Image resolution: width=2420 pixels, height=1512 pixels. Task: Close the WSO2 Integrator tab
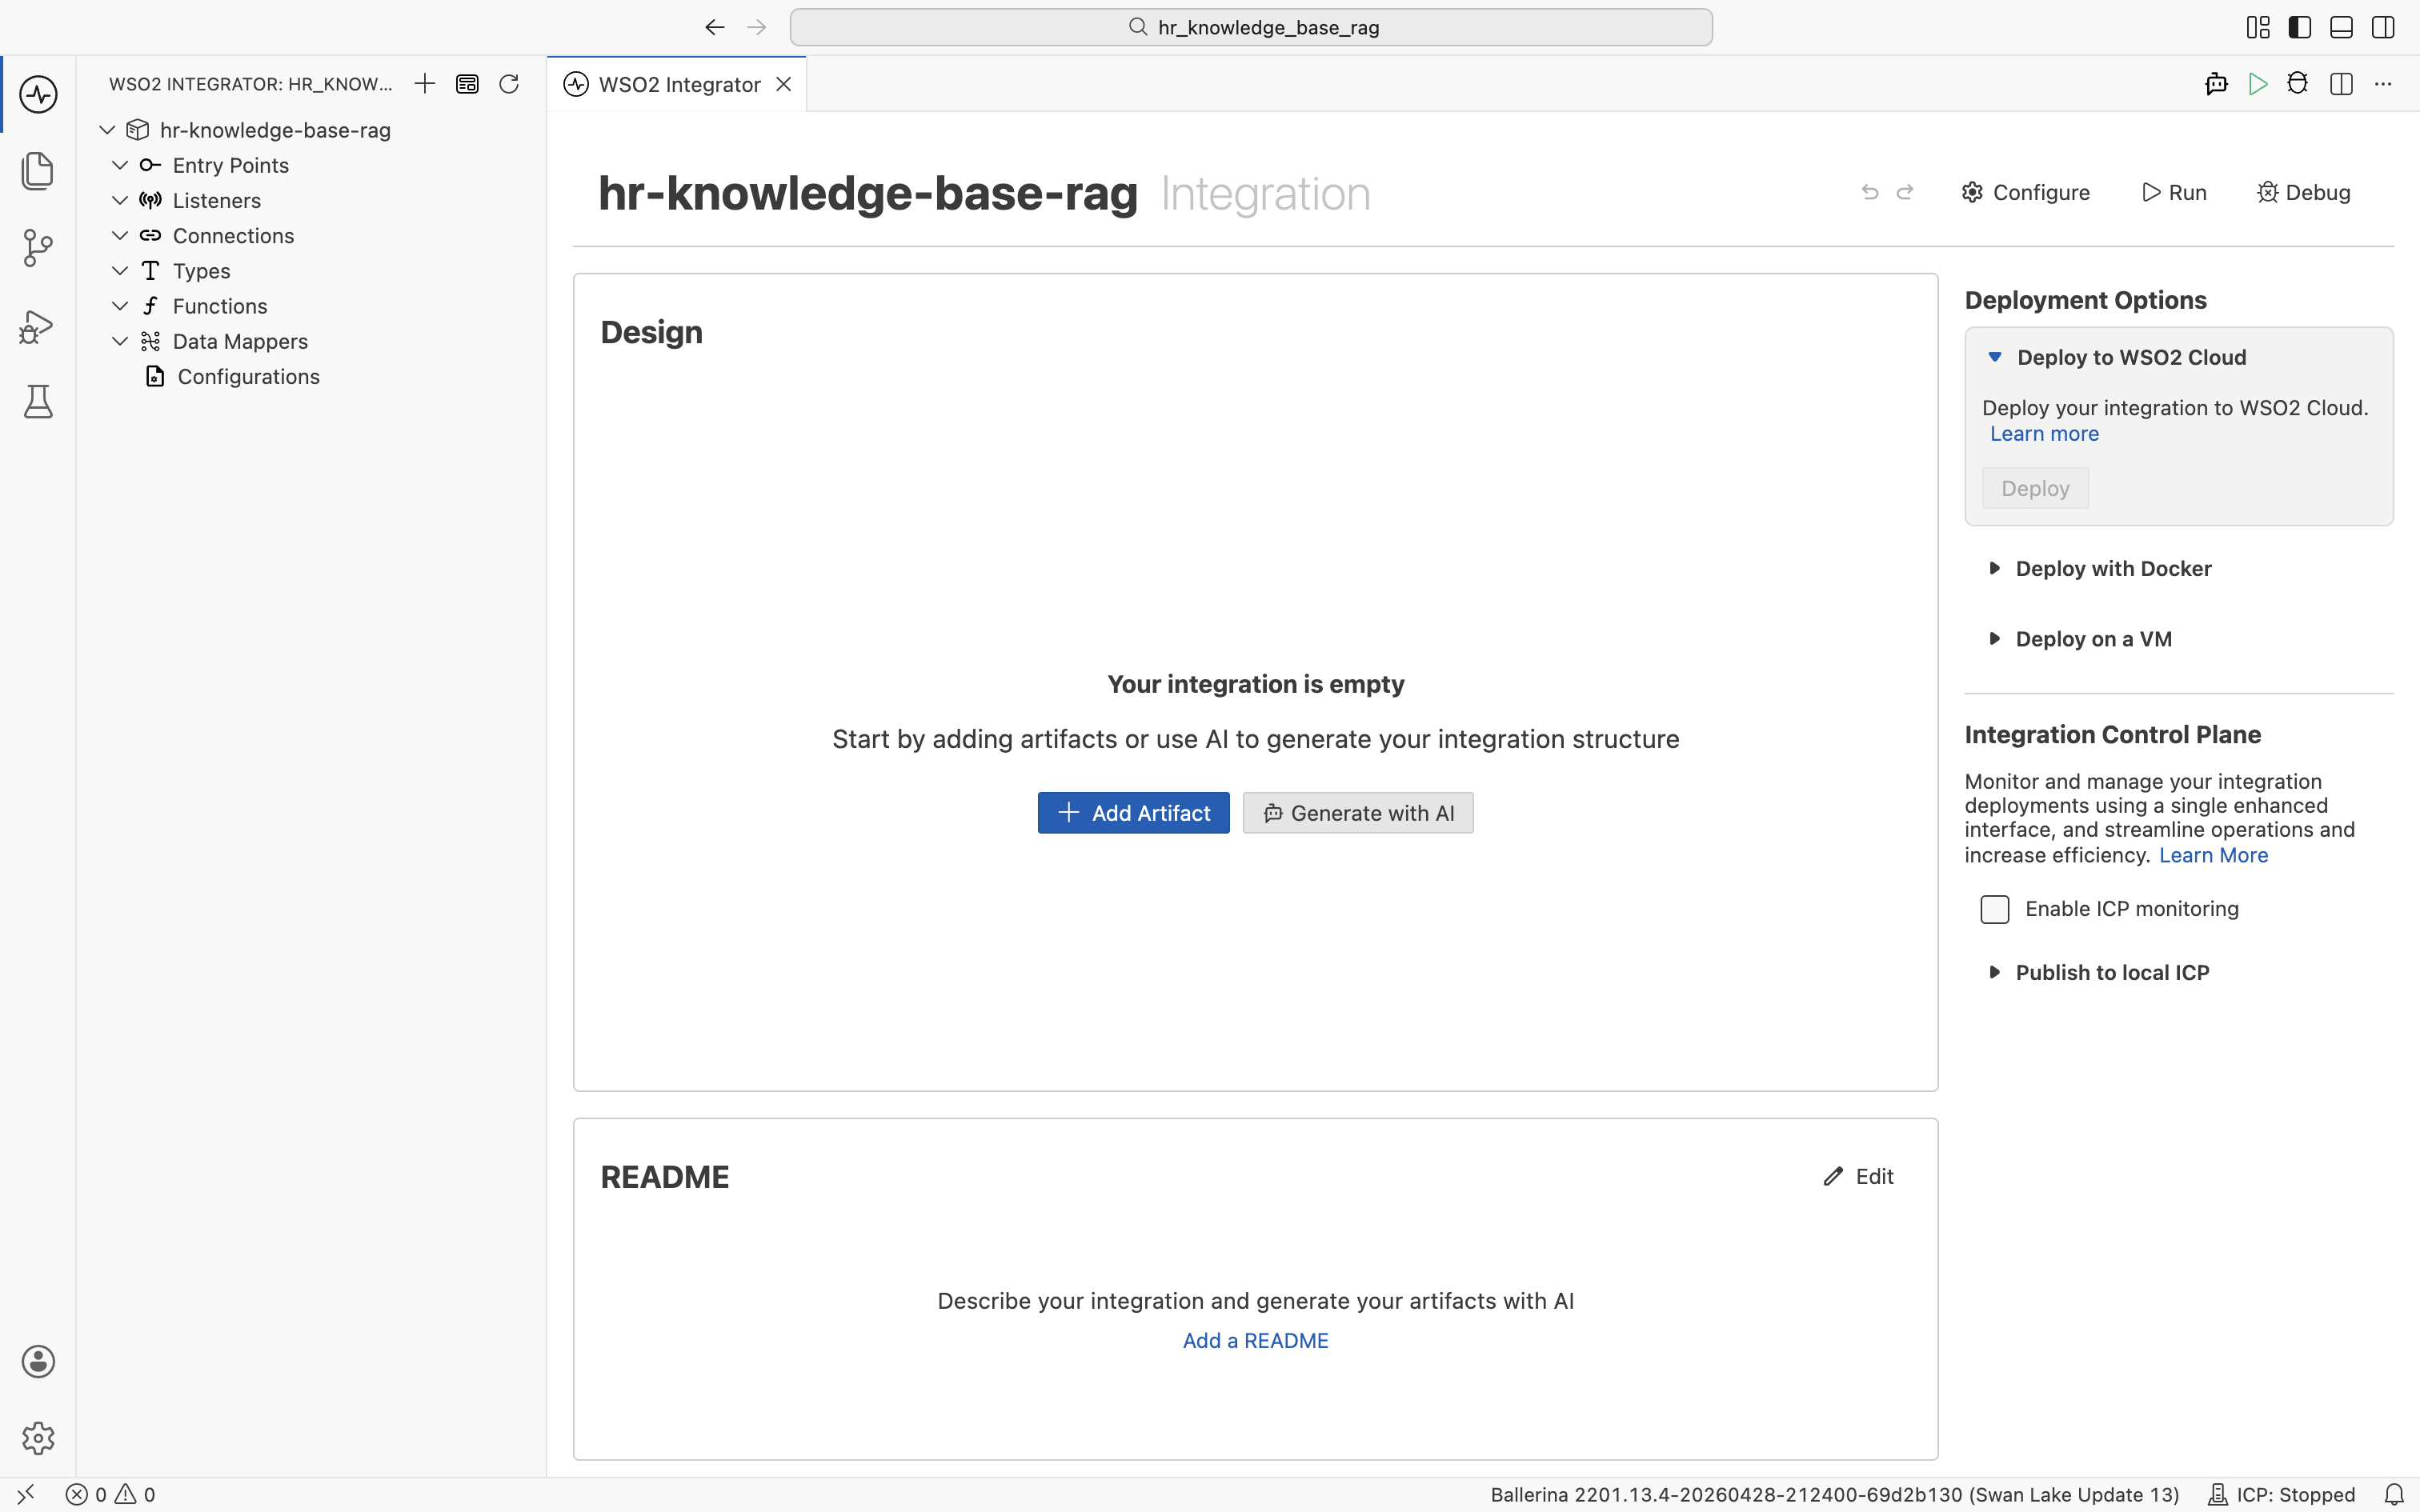[784, 84]
